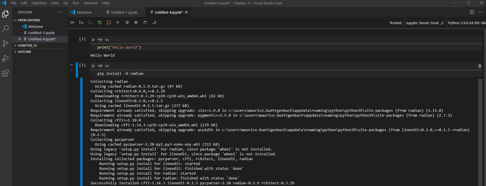Image resolution: width=486 pixels, height=186 pixels.
Task: Run cells above the current cell
Action: (x=81, y=22)
